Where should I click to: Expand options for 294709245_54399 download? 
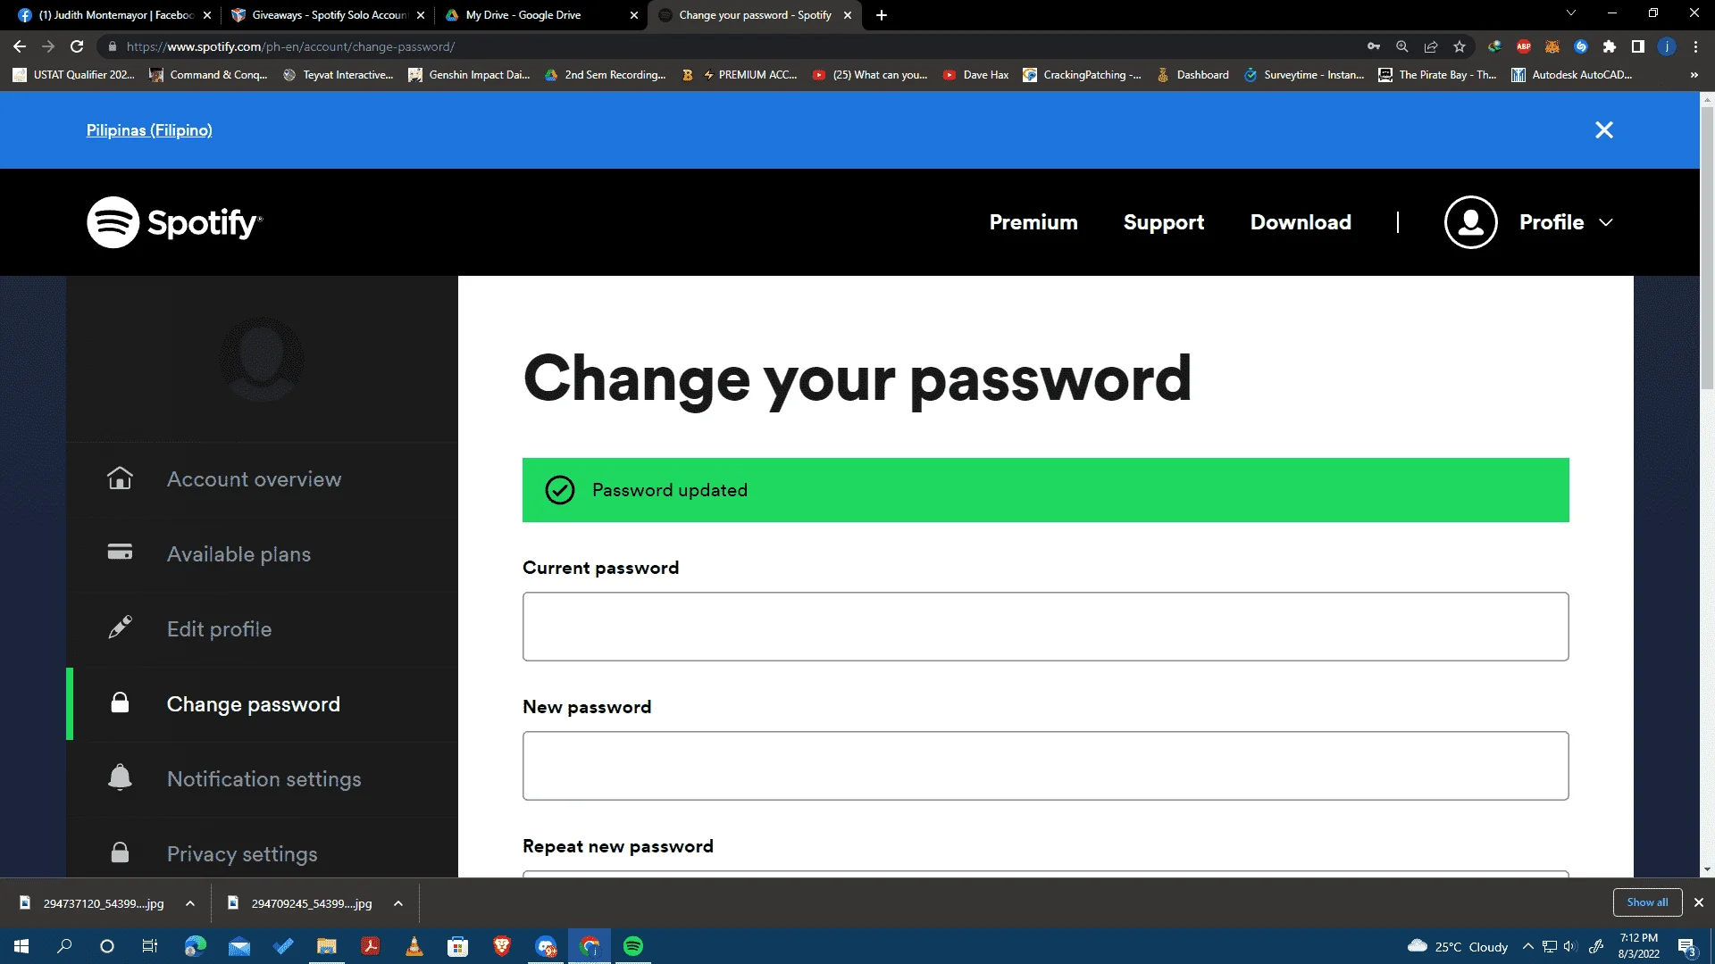click(398, 903)
